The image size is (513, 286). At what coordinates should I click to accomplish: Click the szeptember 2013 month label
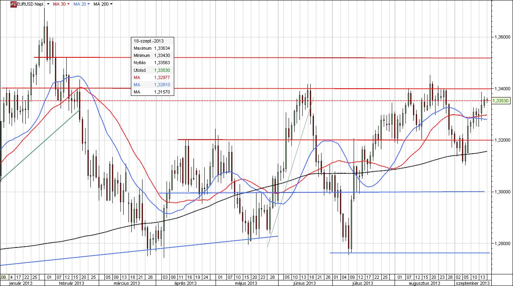click(x=472, y=283)
